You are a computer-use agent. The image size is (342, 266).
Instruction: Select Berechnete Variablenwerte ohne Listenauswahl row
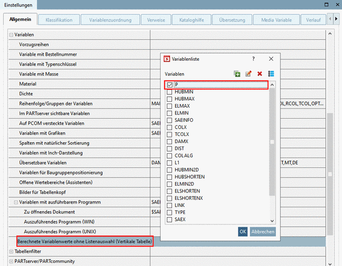click(x=167, y=241)
